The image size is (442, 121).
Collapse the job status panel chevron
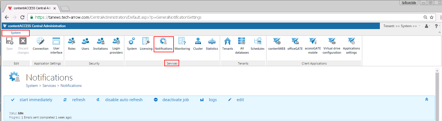pos(427,99)
